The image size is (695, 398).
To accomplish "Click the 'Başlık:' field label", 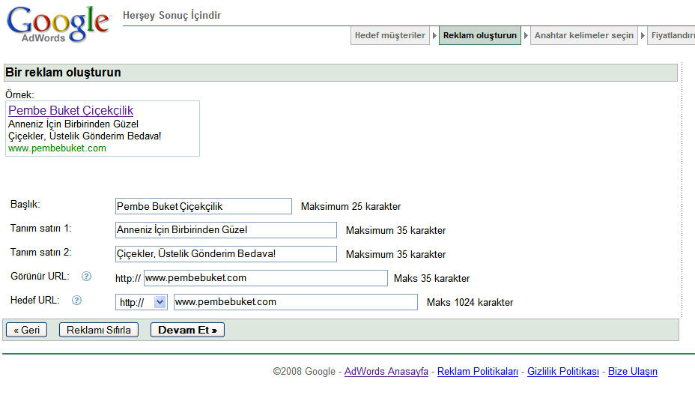I will click(x=25, y=204).
